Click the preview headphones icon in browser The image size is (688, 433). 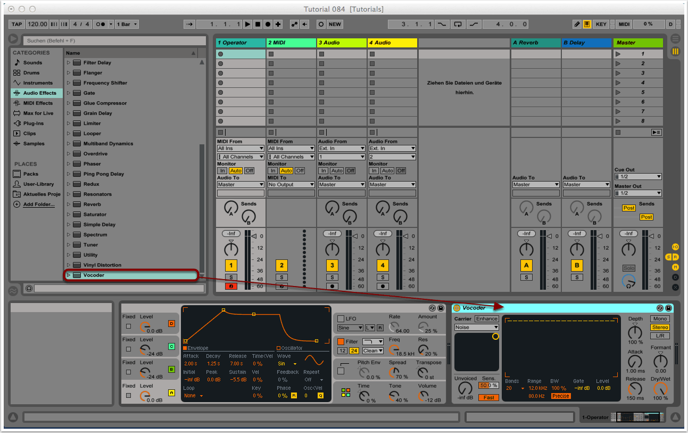[x=29, y=288]
